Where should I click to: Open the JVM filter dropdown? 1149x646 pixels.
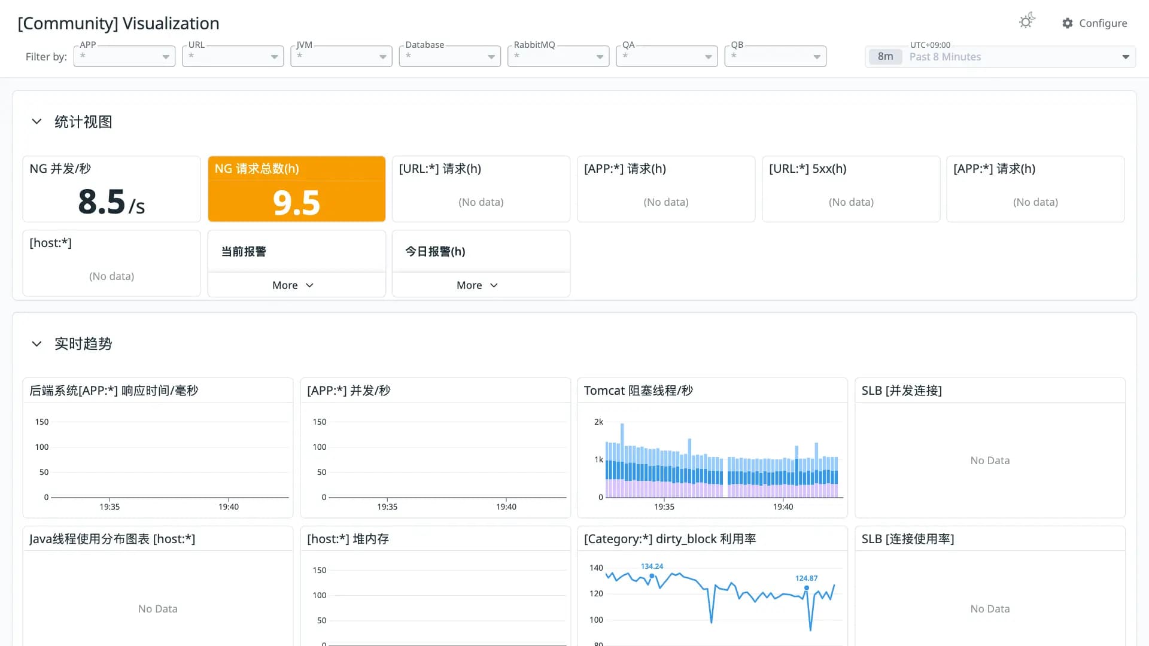(341, 56)
